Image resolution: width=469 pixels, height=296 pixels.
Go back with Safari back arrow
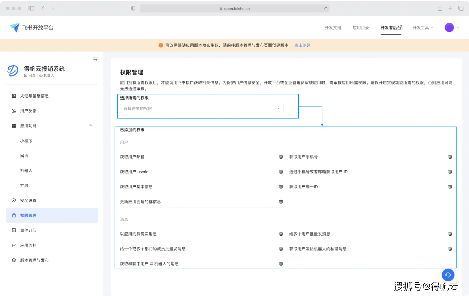point(43,8)
